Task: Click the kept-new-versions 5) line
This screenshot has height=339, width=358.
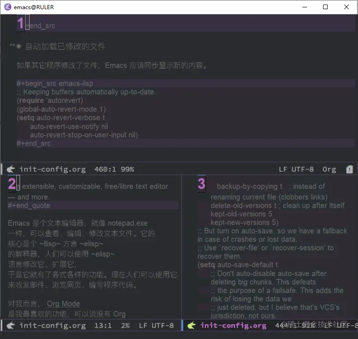Action: pyautogui.click(x=244, y=222)
